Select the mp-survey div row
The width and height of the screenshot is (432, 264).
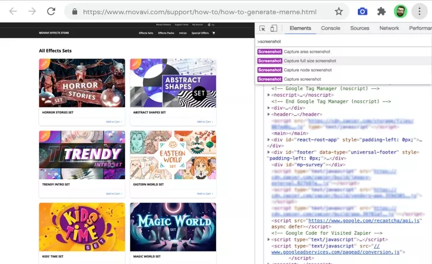coord(309,164)
